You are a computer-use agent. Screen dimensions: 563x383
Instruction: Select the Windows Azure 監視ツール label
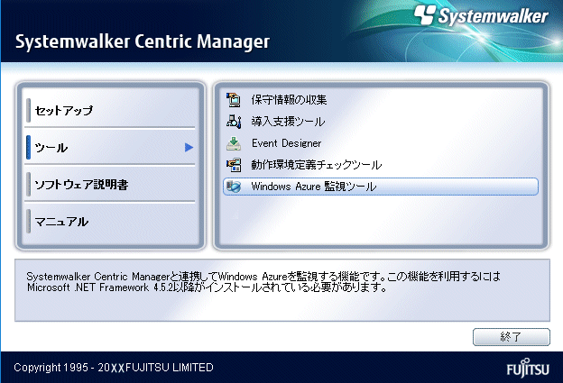tap(313, 187)
